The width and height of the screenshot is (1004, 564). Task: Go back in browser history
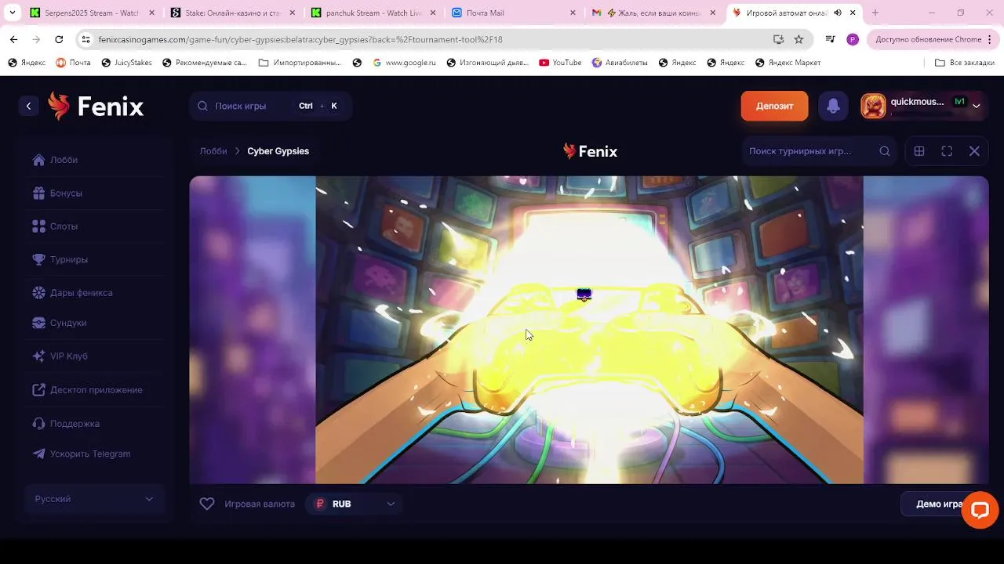pyautogui.click(x=13, y=39)
